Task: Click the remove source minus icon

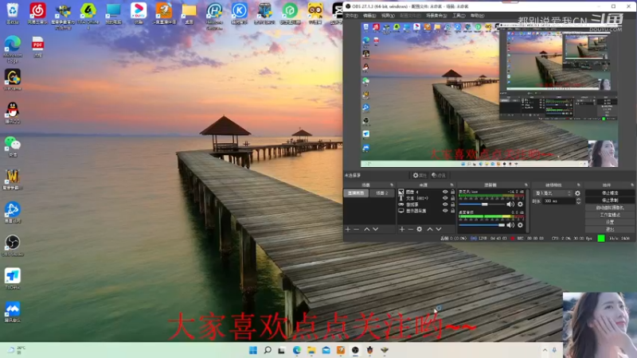Action: click(x=410, y=229)
